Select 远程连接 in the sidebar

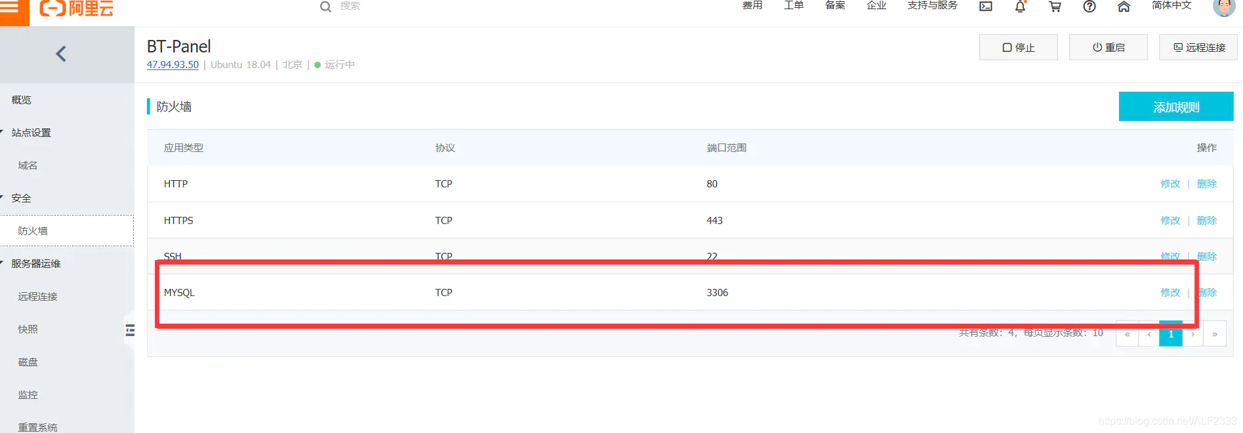click(38, 296)
